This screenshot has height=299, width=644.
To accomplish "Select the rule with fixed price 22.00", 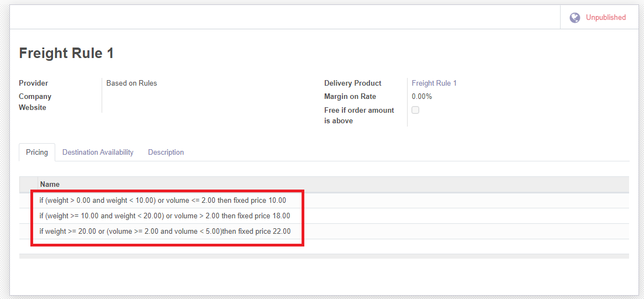I will pyautogui.click(x=165, y=231).
